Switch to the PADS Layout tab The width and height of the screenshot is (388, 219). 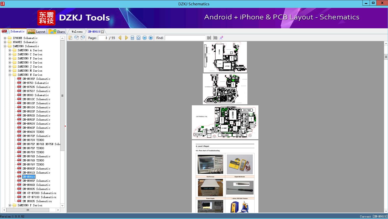pyautogui.click(x=36, y=32)
